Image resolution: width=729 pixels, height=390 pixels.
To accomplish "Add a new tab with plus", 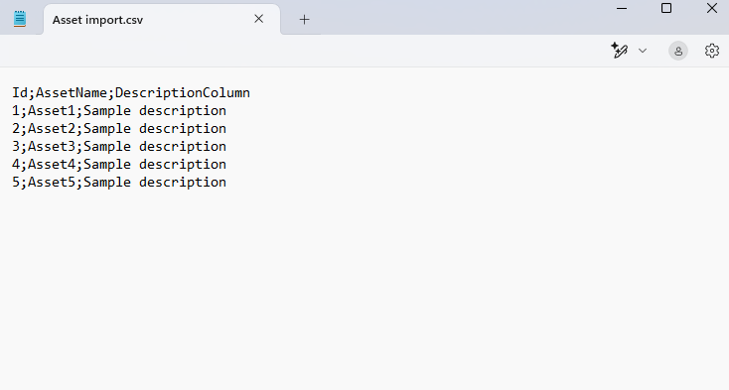I will (x=304, y=20).
